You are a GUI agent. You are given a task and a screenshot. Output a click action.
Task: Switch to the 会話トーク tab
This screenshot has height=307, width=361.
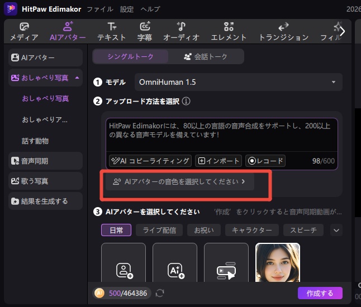pyautogui.click(x=206, y=56)
